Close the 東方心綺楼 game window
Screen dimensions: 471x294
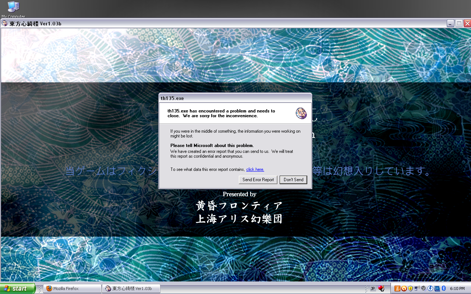[x=467, y=24]
